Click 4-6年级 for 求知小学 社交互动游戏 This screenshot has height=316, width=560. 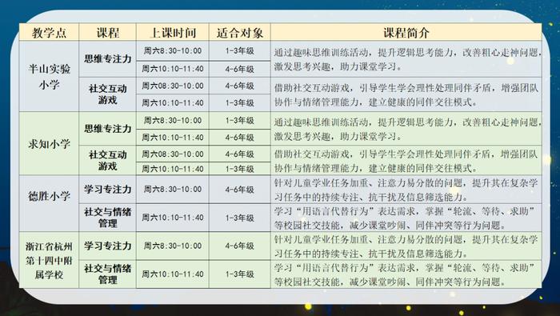click(240, 154)
